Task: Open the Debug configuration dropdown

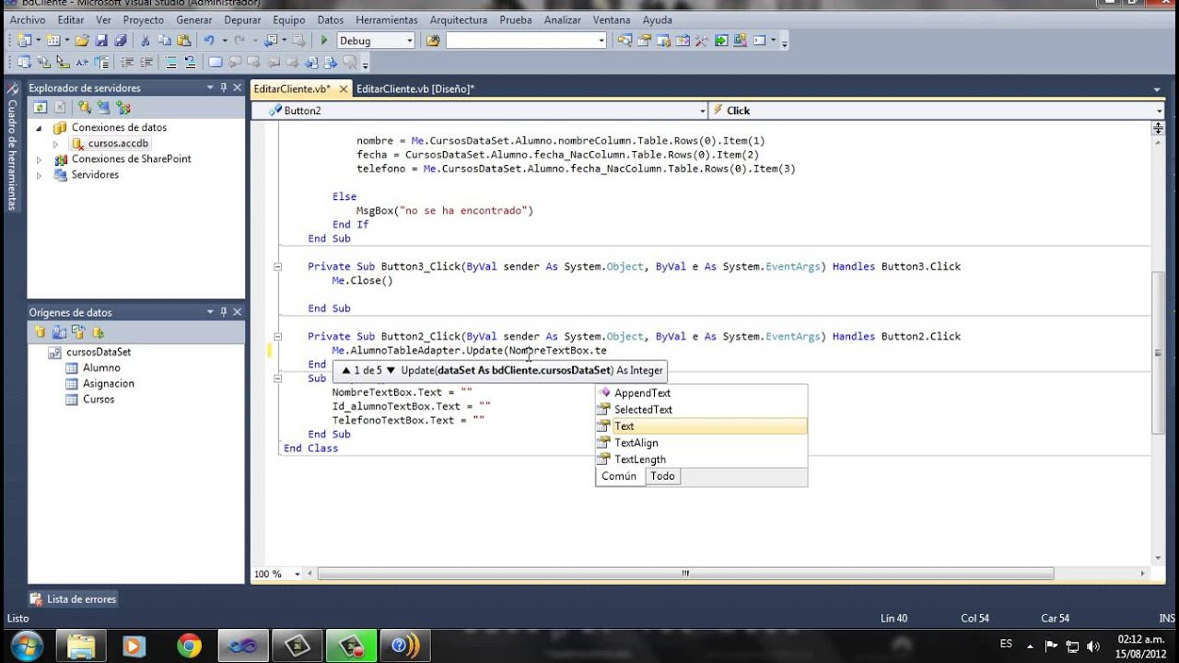Action: (409, 41)
